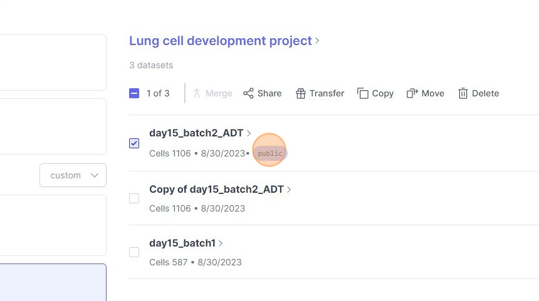Check the Copy of day15_batch2_ADT checkbox
The height and width of the screenshot is (301, 539).
coord(134,198)
